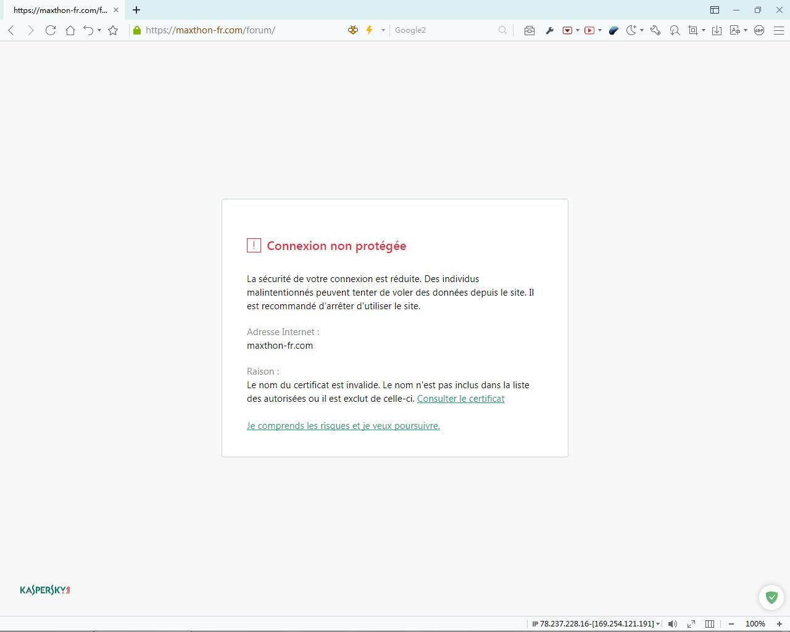
Task: Click the wrench-and-link tool icon
Action: [x=655, y=30]
